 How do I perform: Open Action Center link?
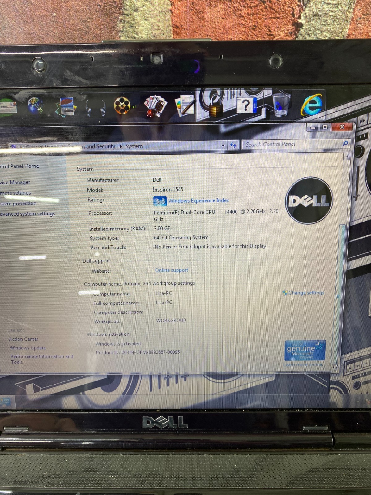[23, 339]
